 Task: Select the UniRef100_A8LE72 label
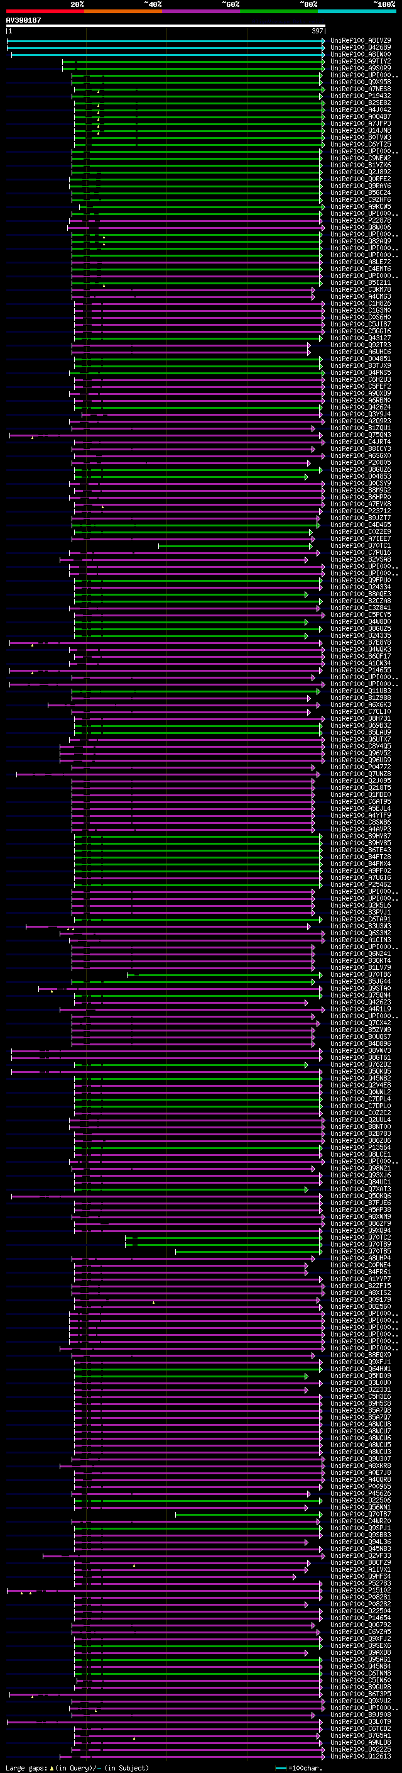(361, 262)
